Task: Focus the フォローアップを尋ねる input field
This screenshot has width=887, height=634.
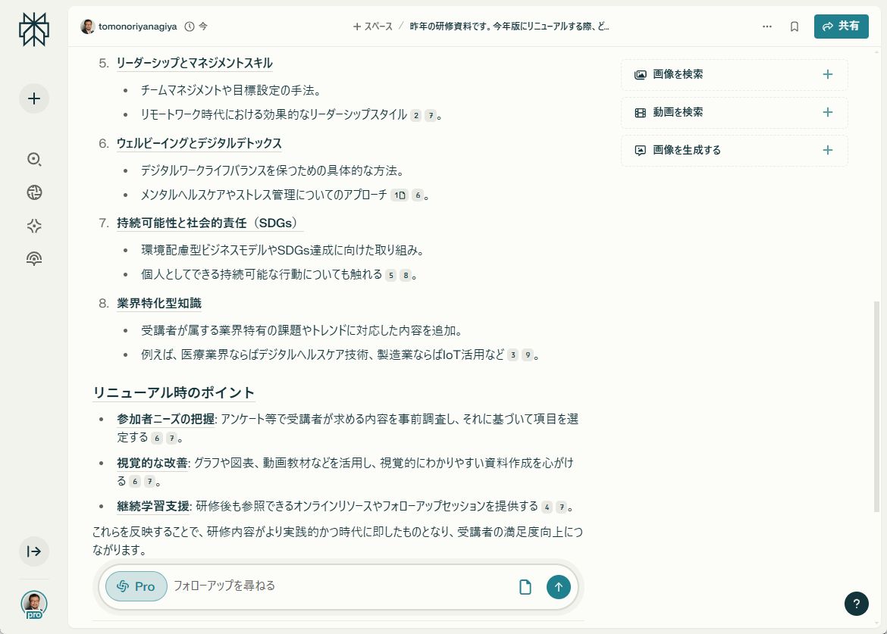Action: tap(340, 586)
